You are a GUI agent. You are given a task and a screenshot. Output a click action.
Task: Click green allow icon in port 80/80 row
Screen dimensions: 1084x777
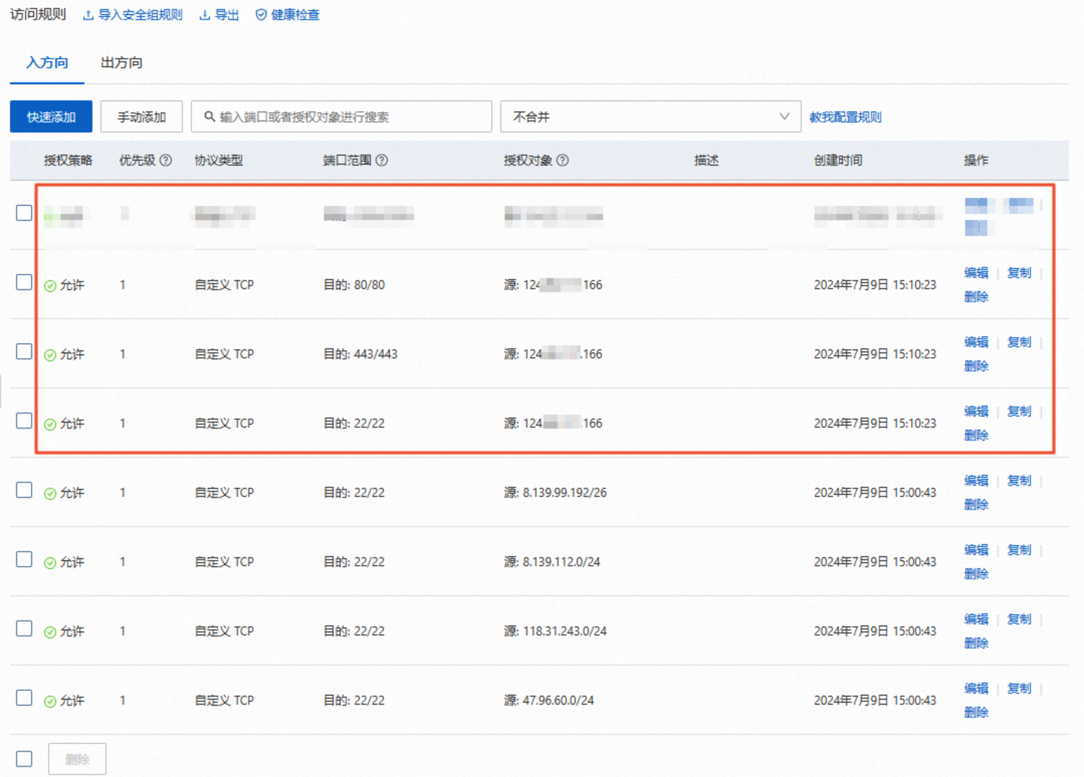(x=50, y=286)
